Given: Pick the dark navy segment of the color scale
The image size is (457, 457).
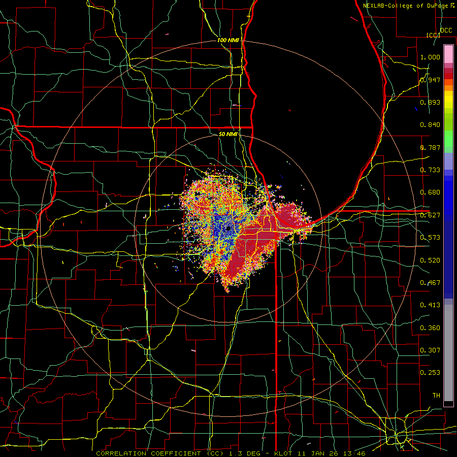Looking at the screenshot, I should coord(448,259).
